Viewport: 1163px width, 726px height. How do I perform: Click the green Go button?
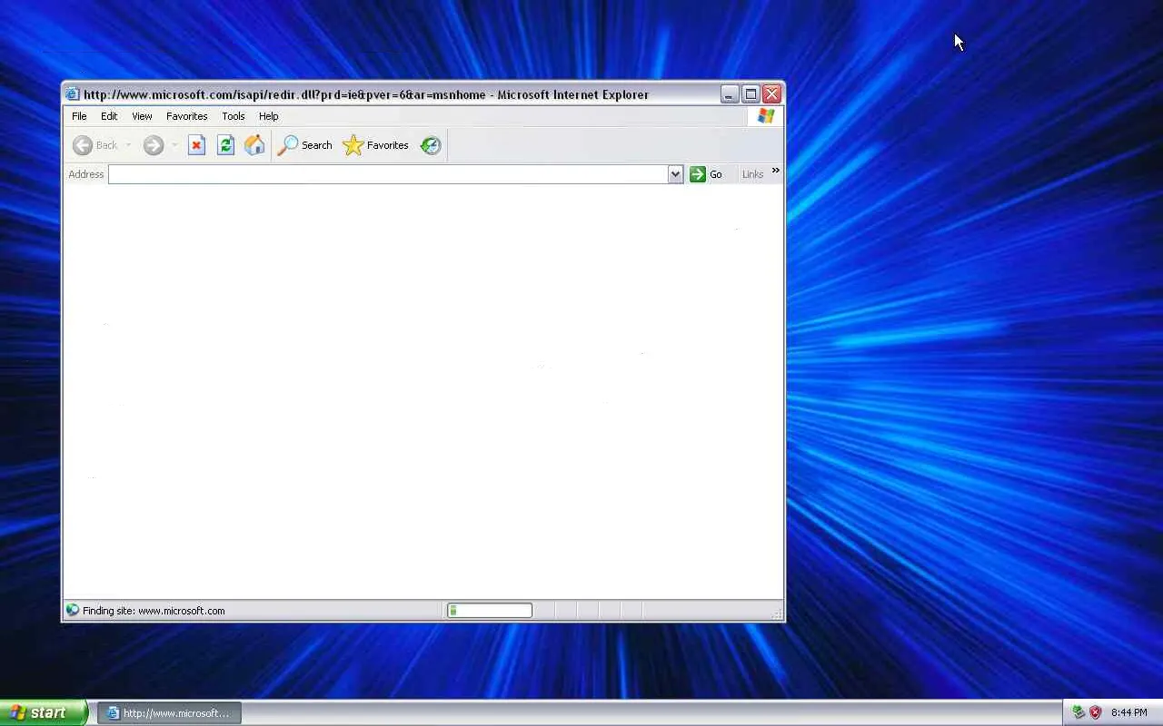tap(706, 174)
